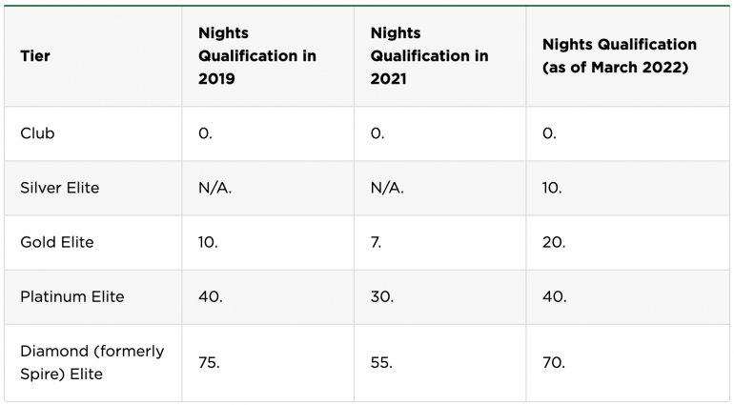
Task: Click Diamond Elite's March 2022 value "70."
Action: coord(554,362)
